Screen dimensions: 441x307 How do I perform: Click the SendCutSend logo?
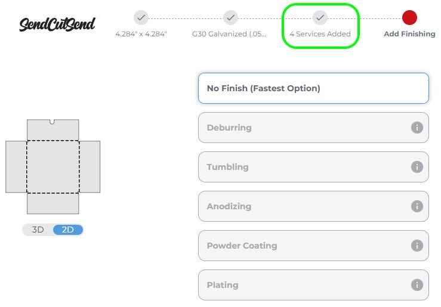point(57,24)
